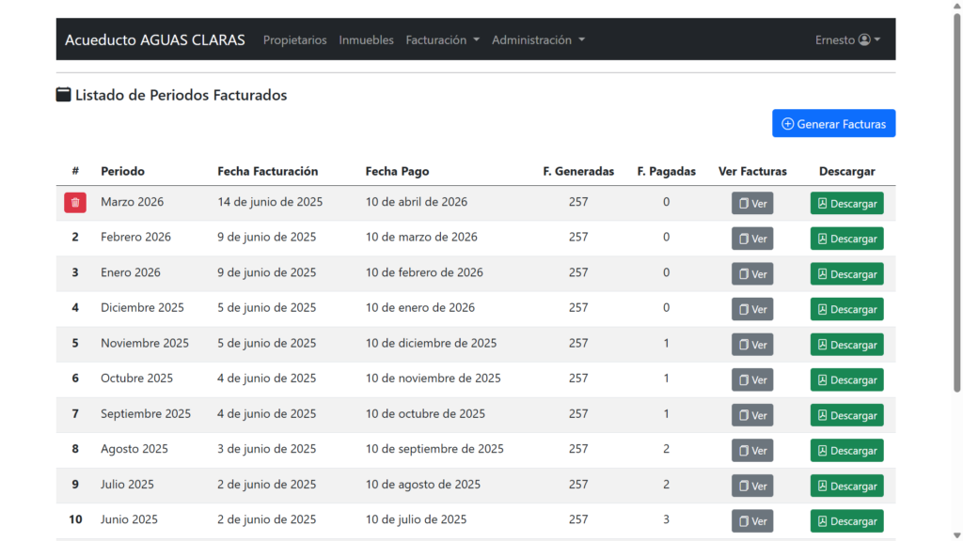963x541 pixels.
Task: Click the user avatar icon beside Ernesto
Action: (864, 40)
